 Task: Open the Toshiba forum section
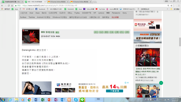[32, 17]
